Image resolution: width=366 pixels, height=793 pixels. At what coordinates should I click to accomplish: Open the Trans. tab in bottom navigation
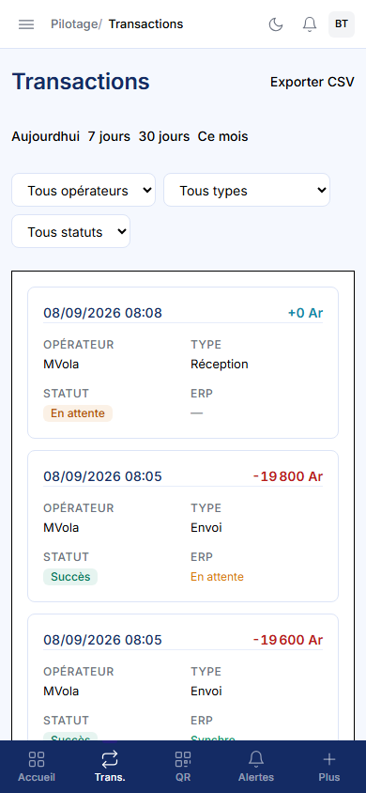pos(110,767)
